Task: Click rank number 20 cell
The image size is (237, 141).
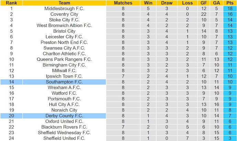Action: (x=11, y=116)
